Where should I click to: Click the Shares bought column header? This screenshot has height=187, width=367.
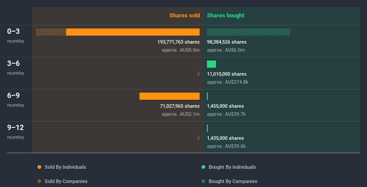click(x=225, y=16)
